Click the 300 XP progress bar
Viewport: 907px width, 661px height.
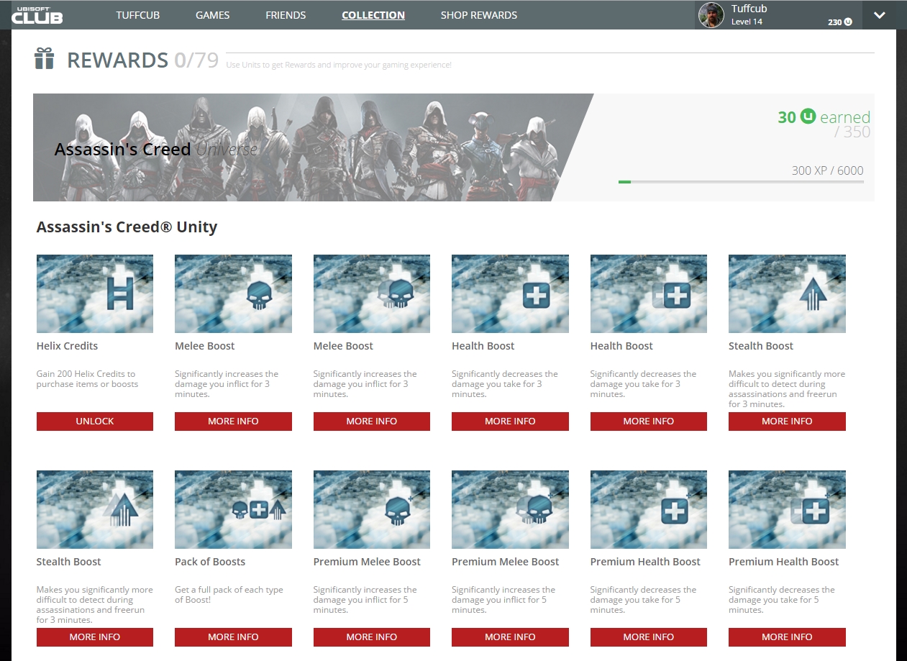click(741, 182)
